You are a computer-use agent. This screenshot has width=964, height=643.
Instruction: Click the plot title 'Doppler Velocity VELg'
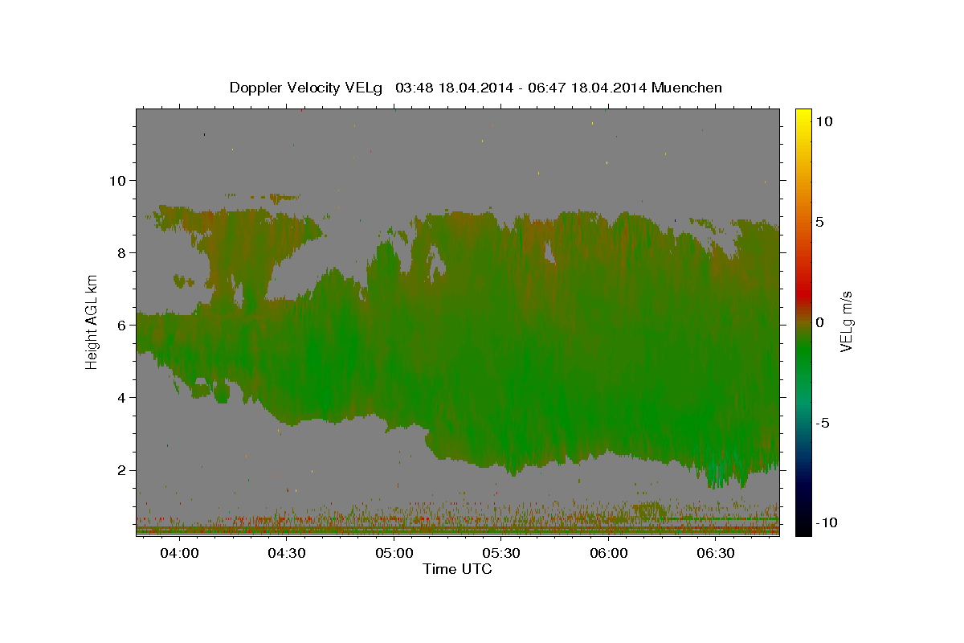click(305, 88)
